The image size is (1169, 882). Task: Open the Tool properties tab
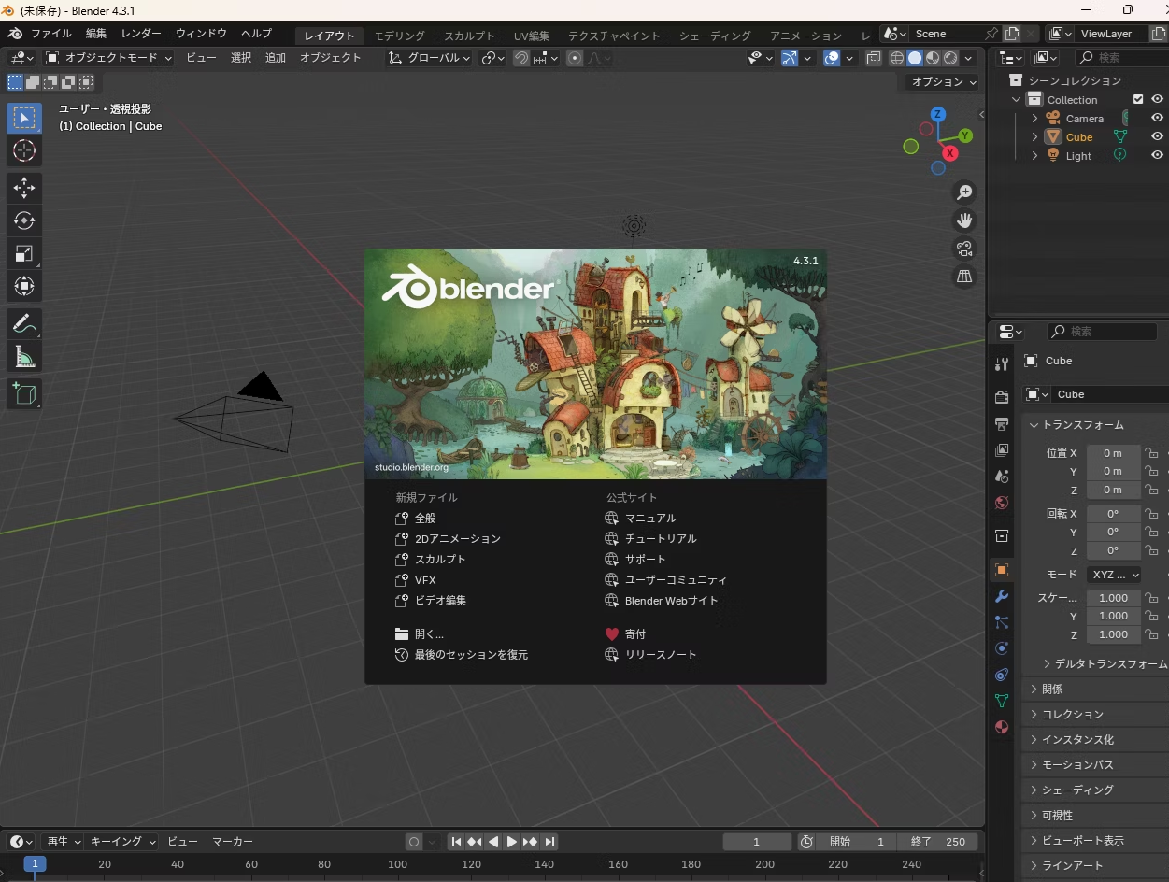(1002, 364)
